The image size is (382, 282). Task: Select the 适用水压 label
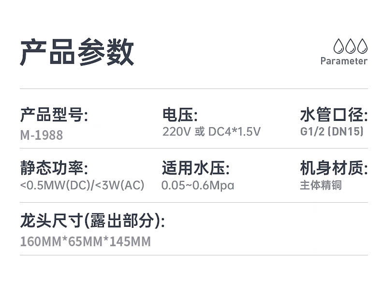[196, 169]
